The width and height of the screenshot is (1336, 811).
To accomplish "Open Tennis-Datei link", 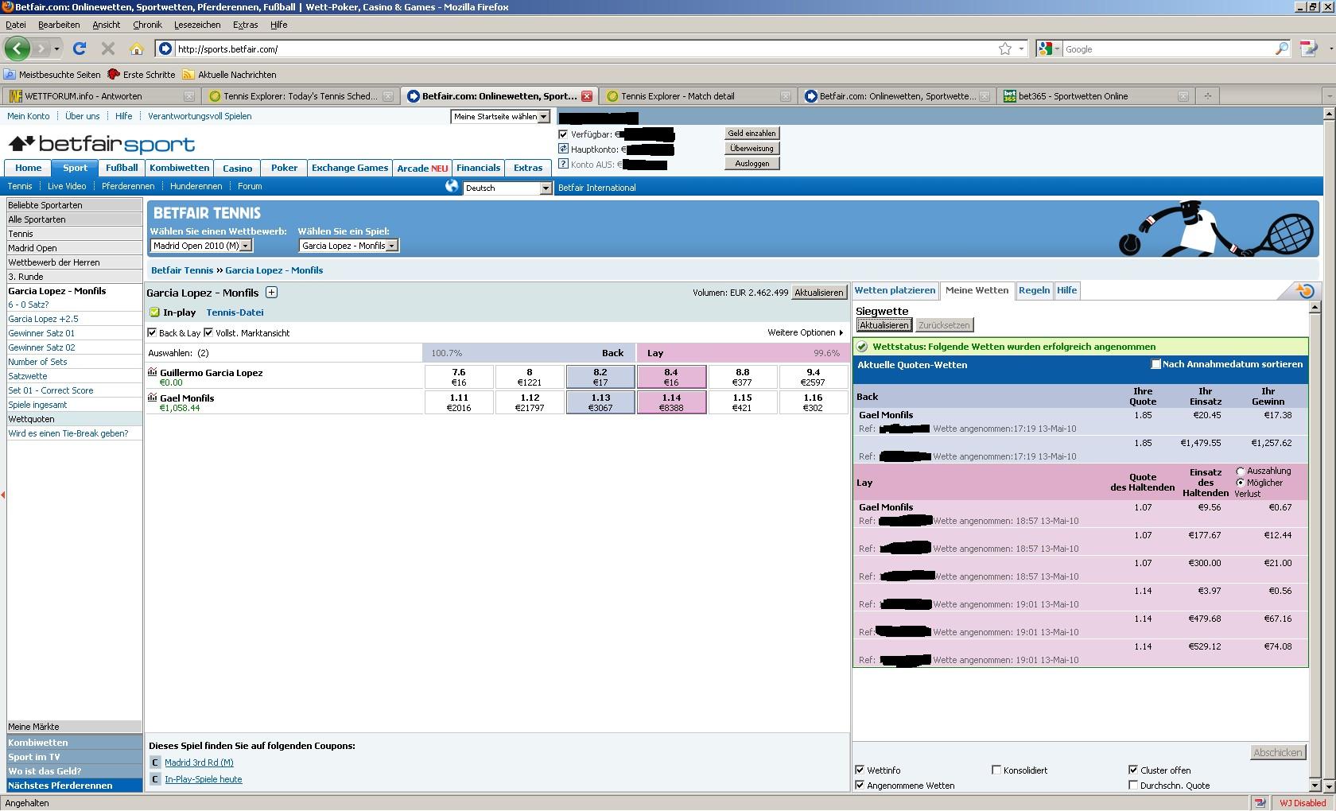I will tap(235, 312).
